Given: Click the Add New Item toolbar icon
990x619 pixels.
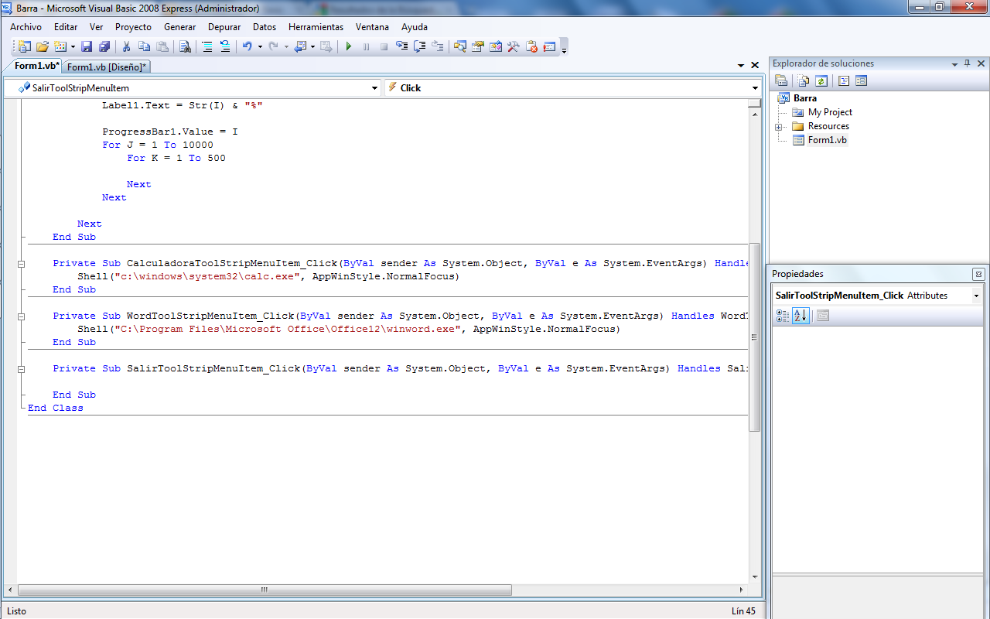Looking at the screenshot, I should click(60, 46).
